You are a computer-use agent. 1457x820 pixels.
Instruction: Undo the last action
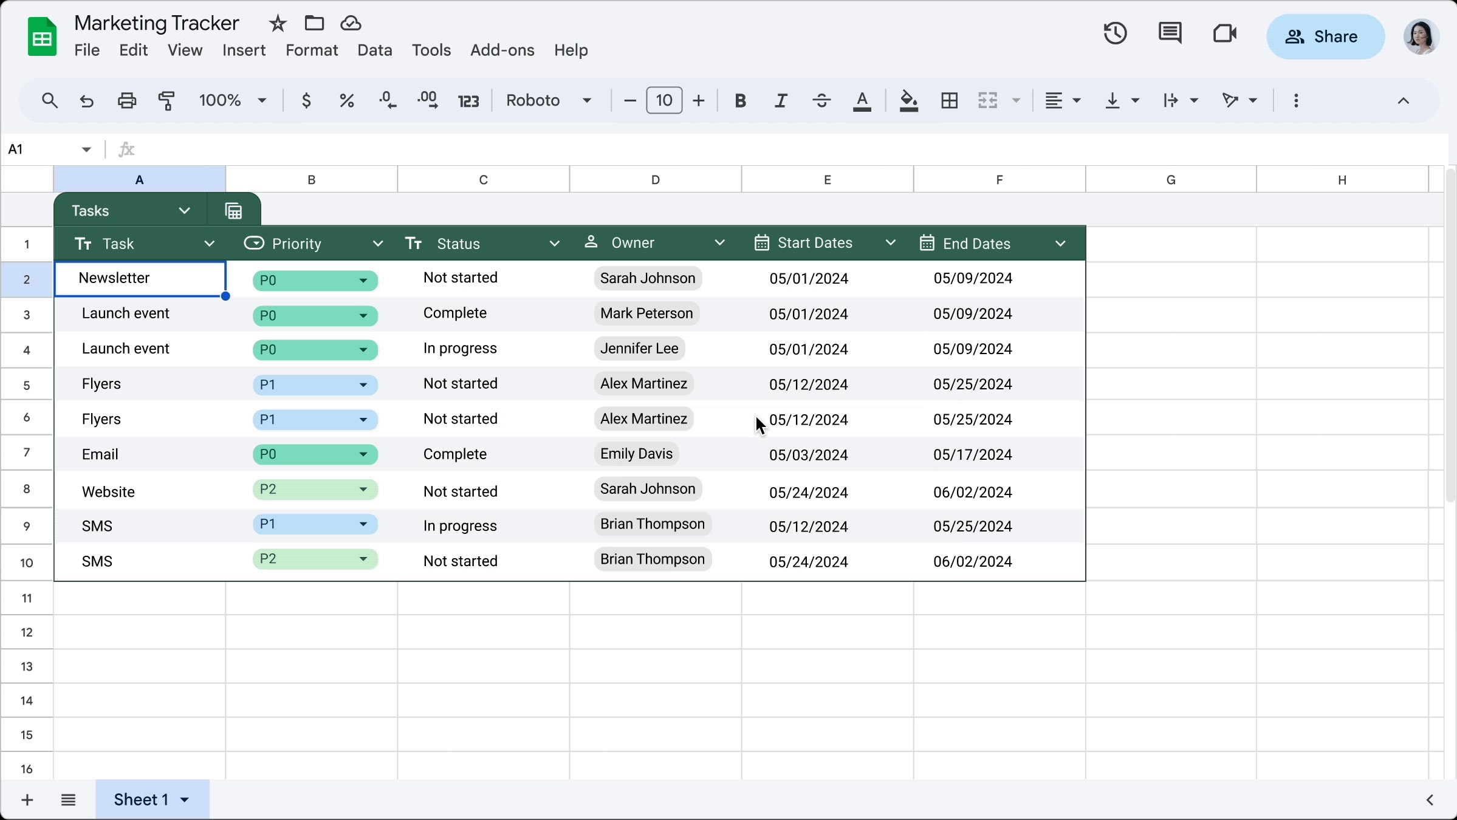point(87,100)
